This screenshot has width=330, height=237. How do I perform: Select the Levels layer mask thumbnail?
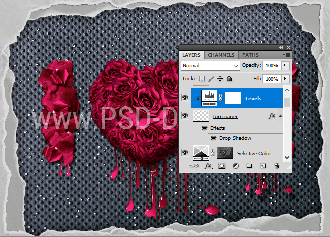coord(233,98)
